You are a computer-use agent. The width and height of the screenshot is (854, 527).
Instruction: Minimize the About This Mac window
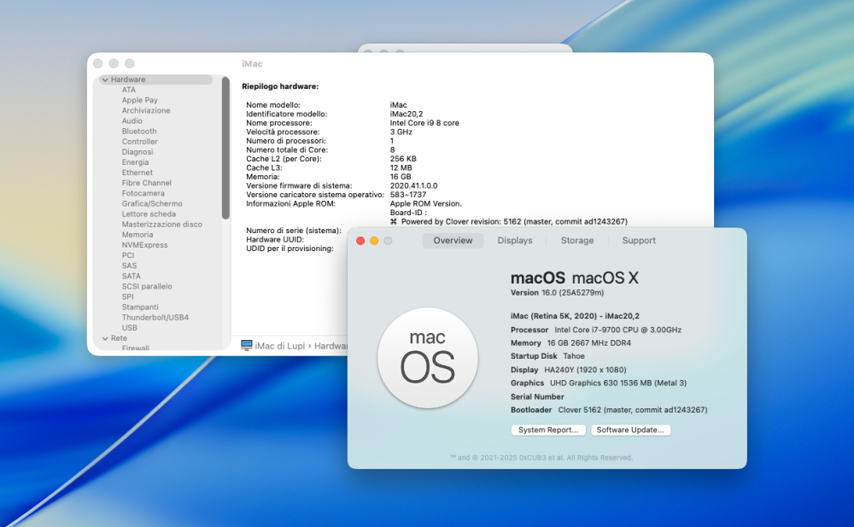[374, 241]
